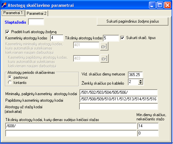
Task: Maximize the Atostogų skaičiavimo parametrai window
Action: [x=160, y=5]
